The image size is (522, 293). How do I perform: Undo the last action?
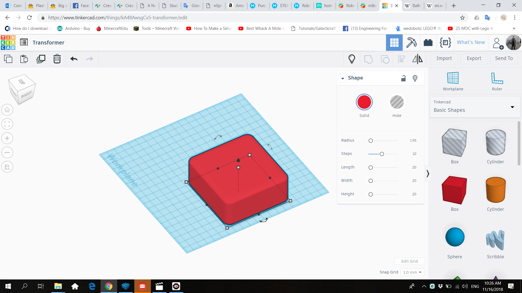coord(74,59)
